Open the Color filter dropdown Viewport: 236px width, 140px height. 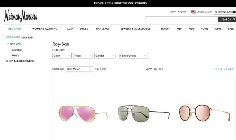click(62, 55)
